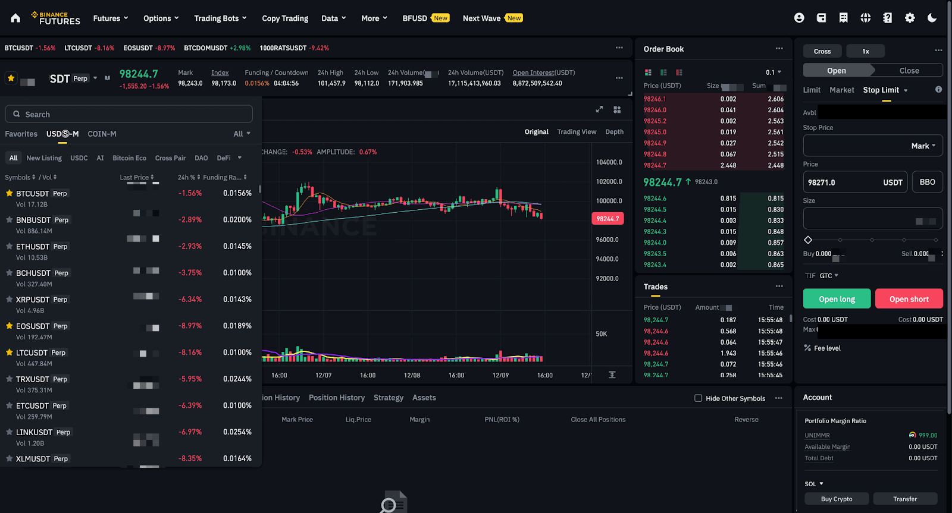Click the Stop Price input field
Screen dimensions: 952x513
coord(873,146)
